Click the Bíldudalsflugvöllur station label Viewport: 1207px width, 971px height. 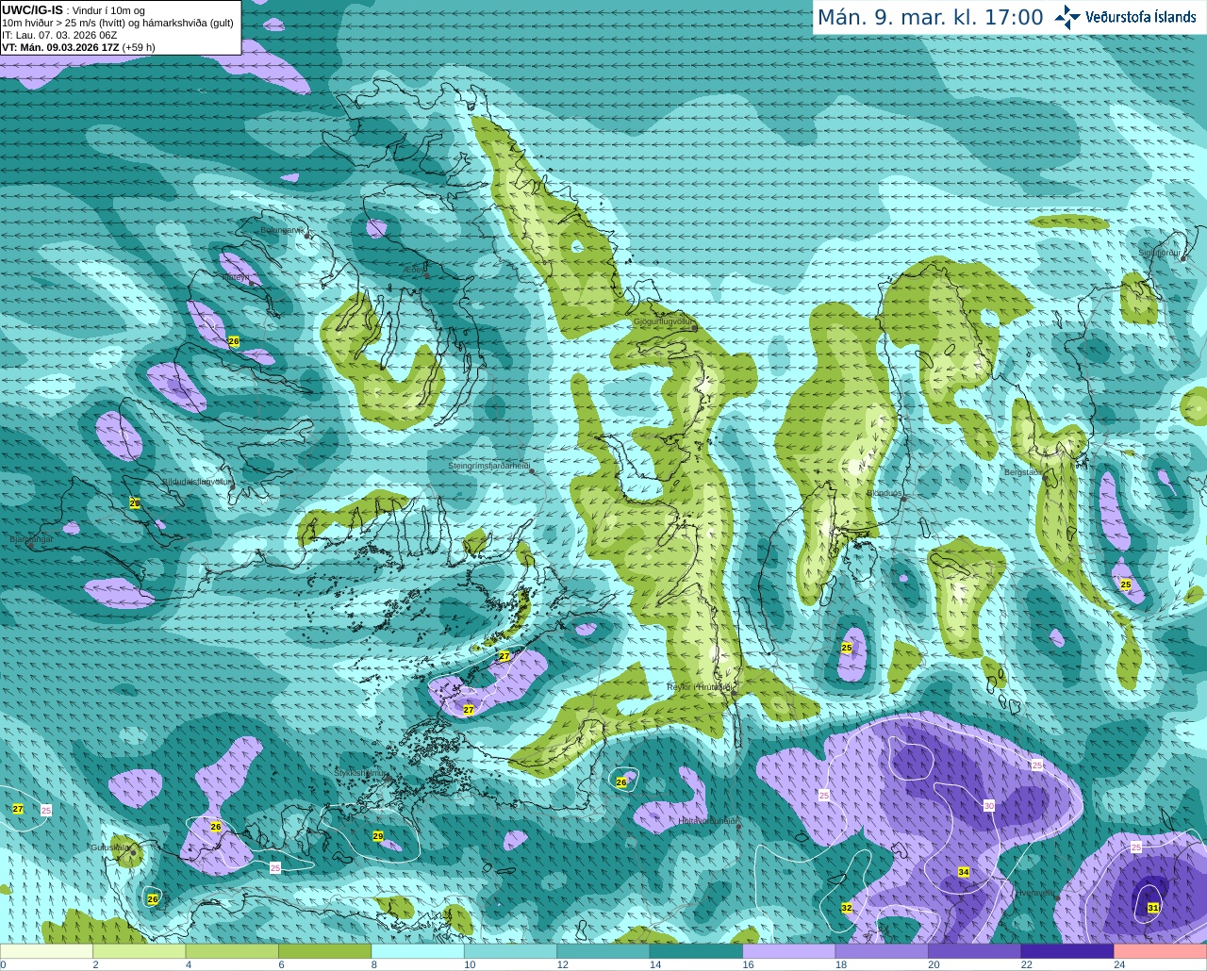click(196, 481)
